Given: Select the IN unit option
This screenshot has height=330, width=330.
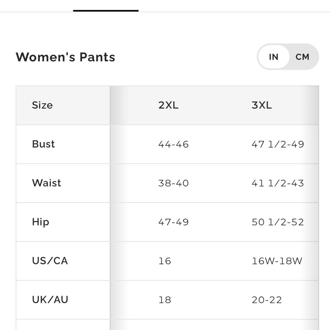Looking at the screenshot, I should click(274, 57).
